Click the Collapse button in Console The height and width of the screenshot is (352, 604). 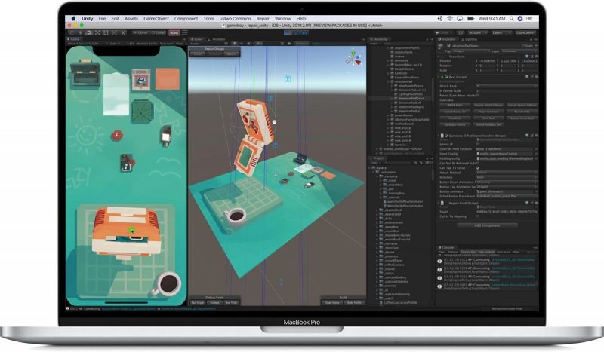(453, 253)
